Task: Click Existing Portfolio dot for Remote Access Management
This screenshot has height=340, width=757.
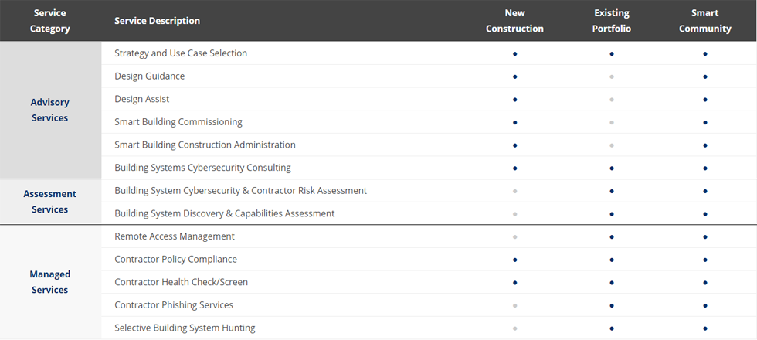Action: pos(612,236)
